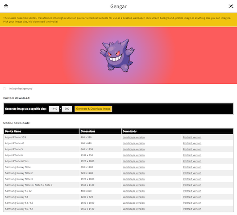Get Portrait version for Galaxy S4 / S5
The height and width of the screenshot is (215, 237).
tap(192, 203)
